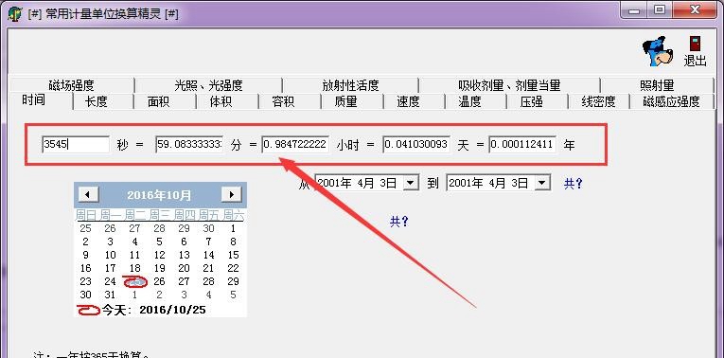Switch to the 长度 tab

(x=96, y=101)
